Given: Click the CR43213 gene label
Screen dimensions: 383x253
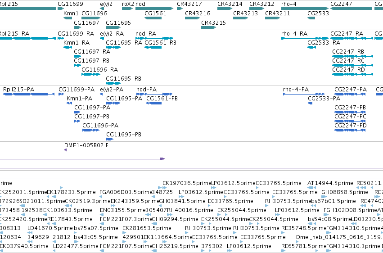Looking at the screenshot, I should pos(245,13).
